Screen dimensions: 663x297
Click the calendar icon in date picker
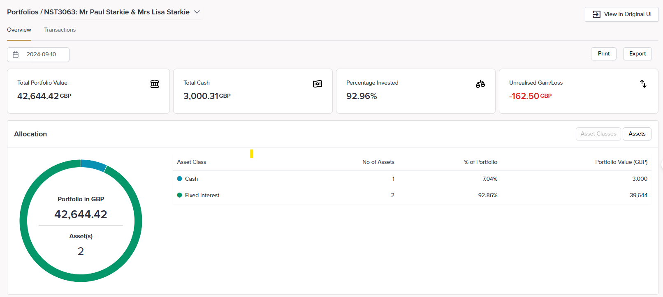pos(16,55)
